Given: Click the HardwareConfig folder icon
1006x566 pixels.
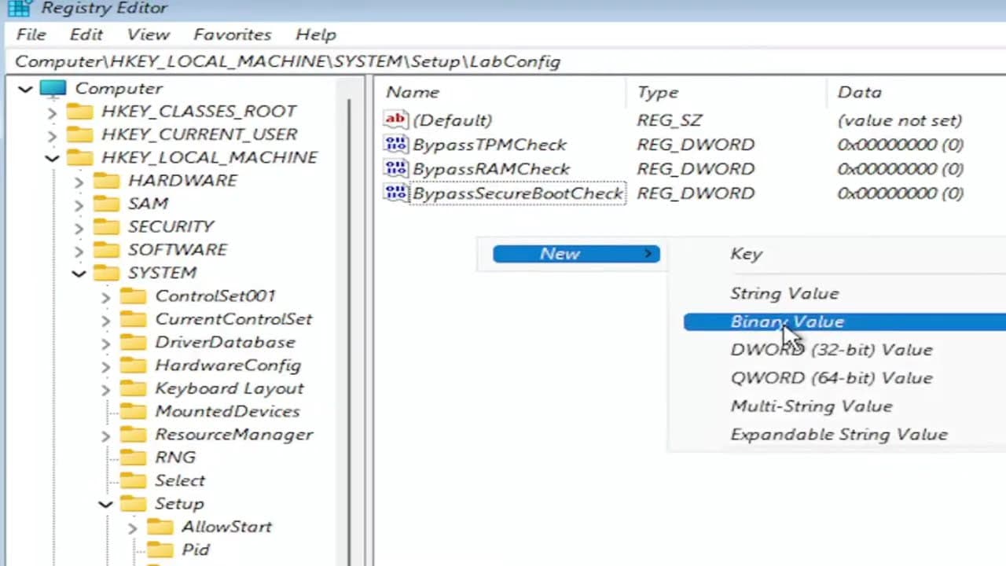Looking at the screenshot, I should click(134, 366).
